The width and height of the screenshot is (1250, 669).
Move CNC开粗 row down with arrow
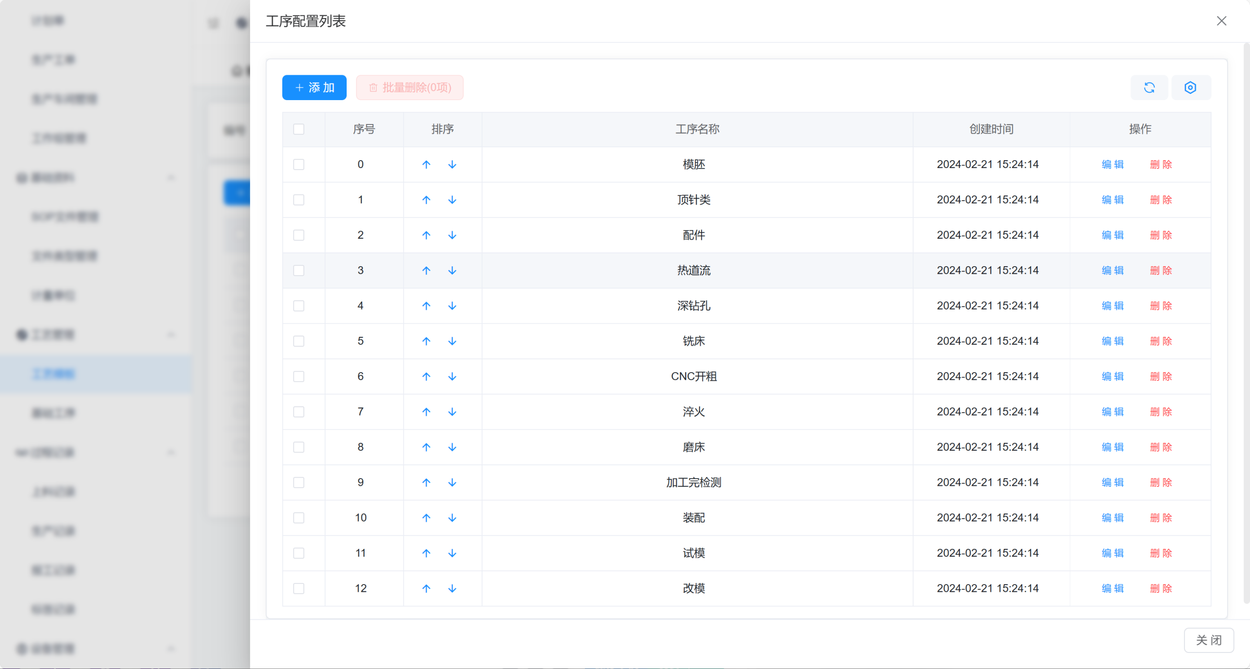452,376
